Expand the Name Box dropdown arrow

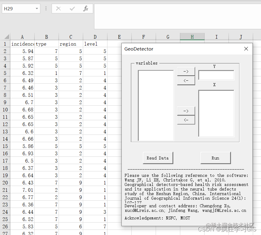coord(37,9)
